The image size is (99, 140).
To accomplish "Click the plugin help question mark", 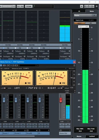I will (66, 69).
